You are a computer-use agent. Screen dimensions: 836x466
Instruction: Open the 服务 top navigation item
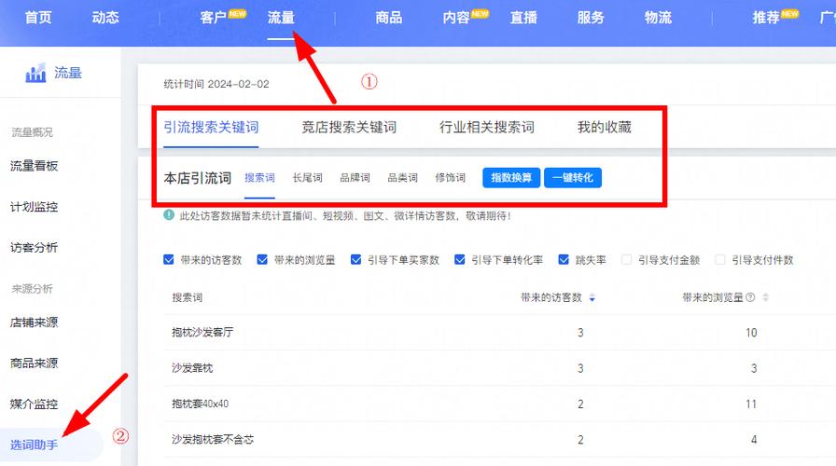(591, 18)
